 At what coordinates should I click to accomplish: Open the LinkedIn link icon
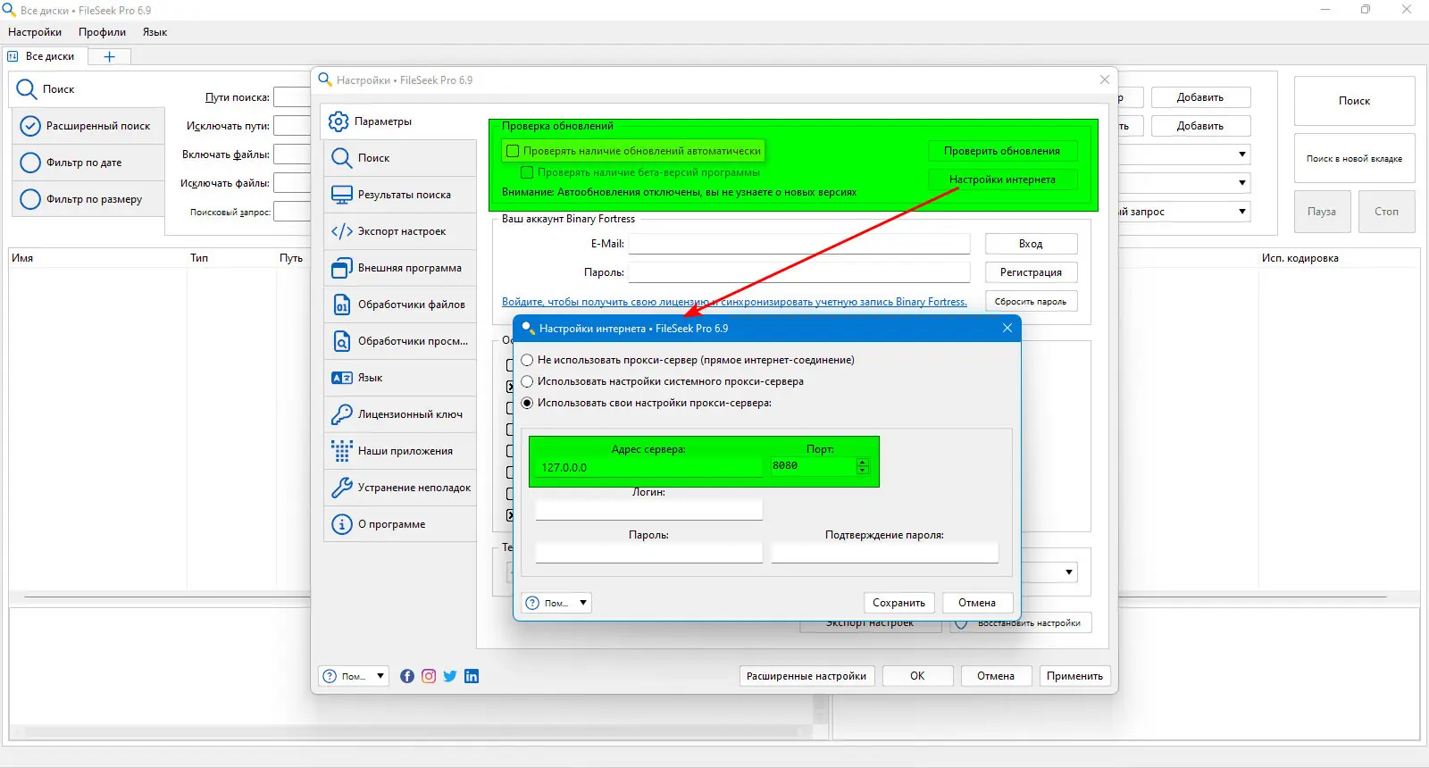472,676
